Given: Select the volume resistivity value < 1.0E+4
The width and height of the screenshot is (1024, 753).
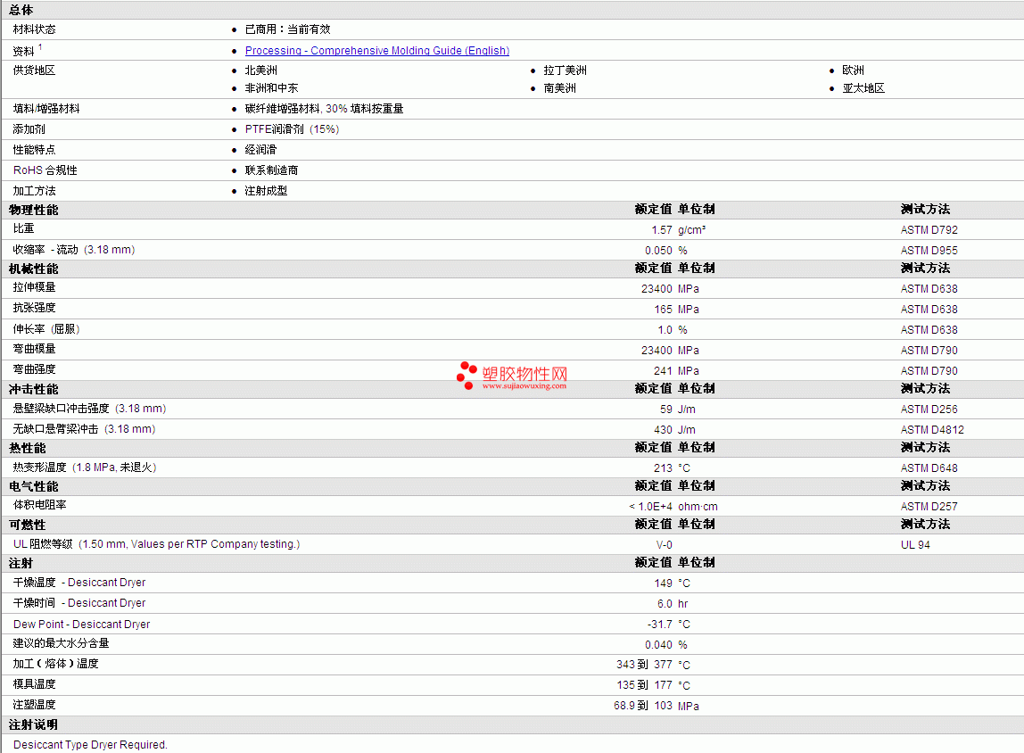Looking at the screenshot, I should click(x=650, y=507).
